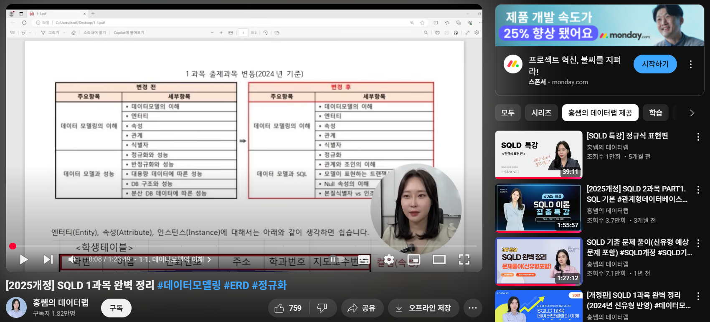Like the video (759)
Screen dimensions: 710x322
coord(289,308)
